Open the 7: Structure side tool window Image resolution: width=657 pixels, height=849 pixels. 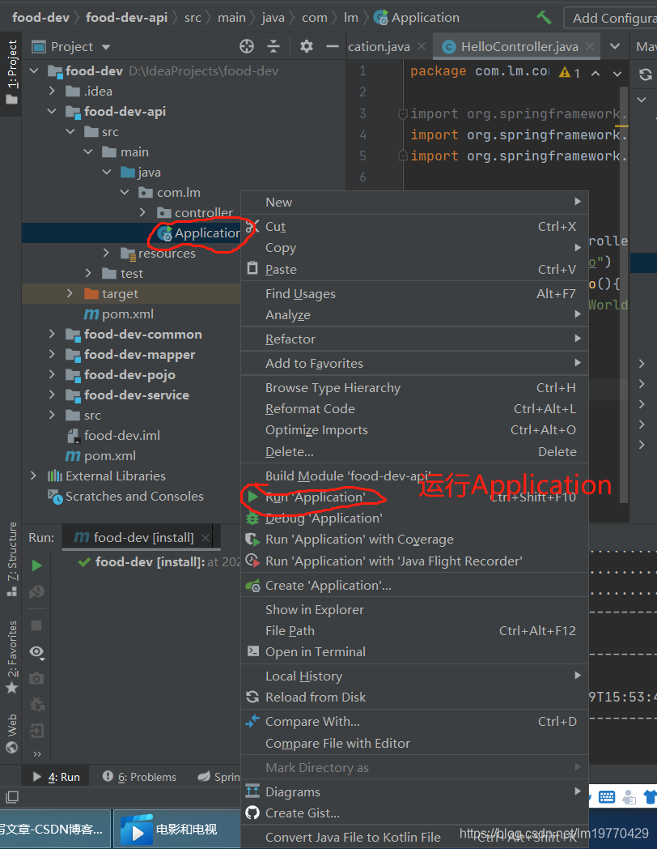tap(11, 559)
